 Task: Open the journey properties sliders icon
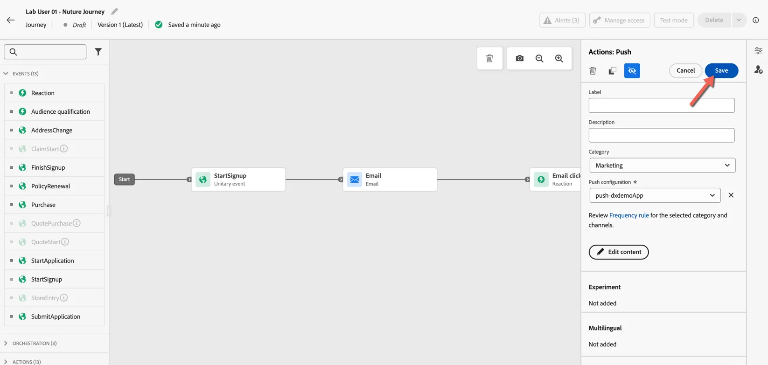click(x=758, y=51)
